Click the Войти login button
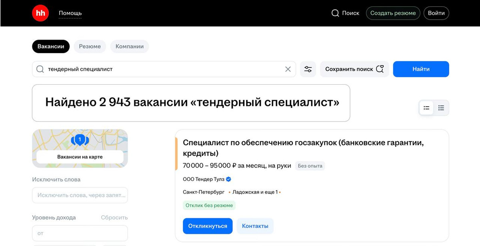Image resolution: width=480 pixels, height=246 pixels. 436,13
